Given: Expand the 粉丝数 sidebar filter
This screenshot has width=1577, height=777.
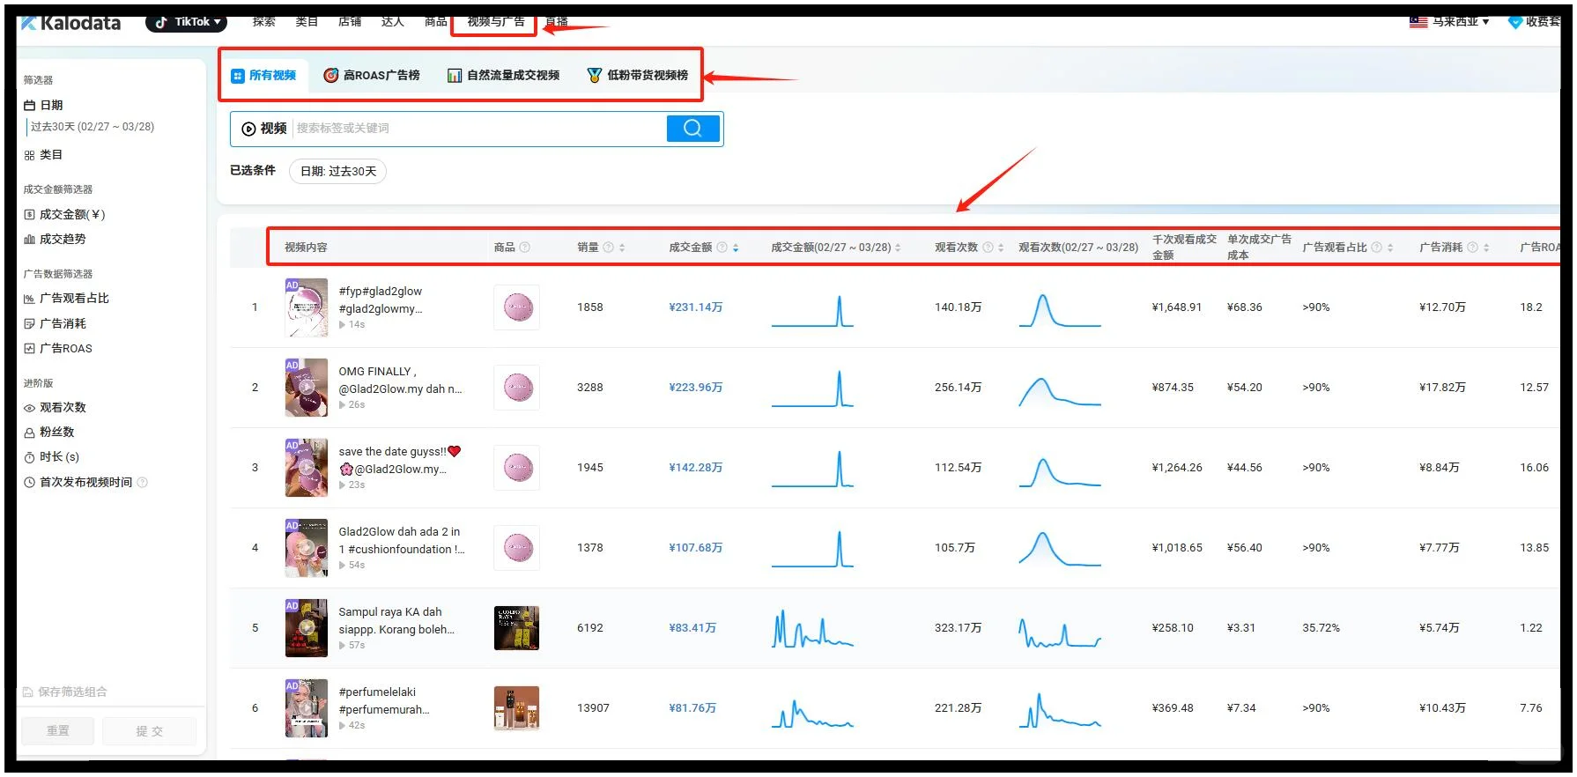Looking at the screenshot, I should 48,432.
